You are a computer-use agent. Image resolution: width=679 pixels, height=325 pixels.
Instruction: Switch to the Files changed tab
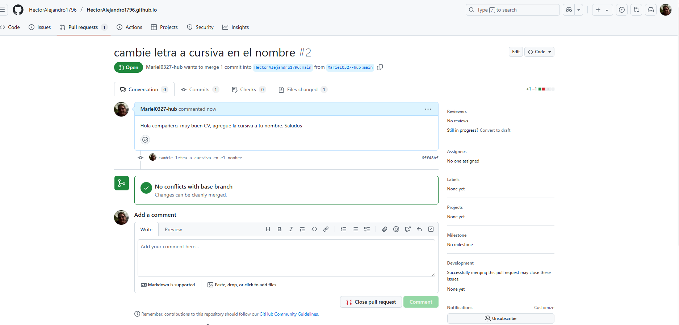point(303,89)
